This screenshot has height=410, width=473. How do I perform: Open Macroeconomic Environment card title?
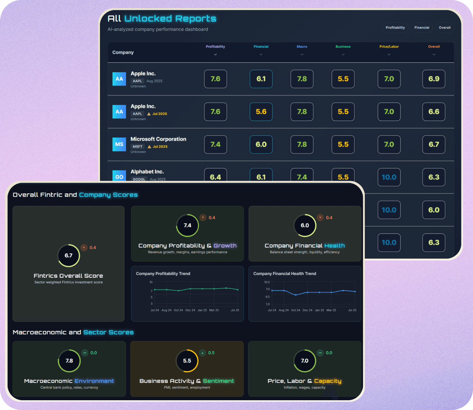(x=69, y=381)
